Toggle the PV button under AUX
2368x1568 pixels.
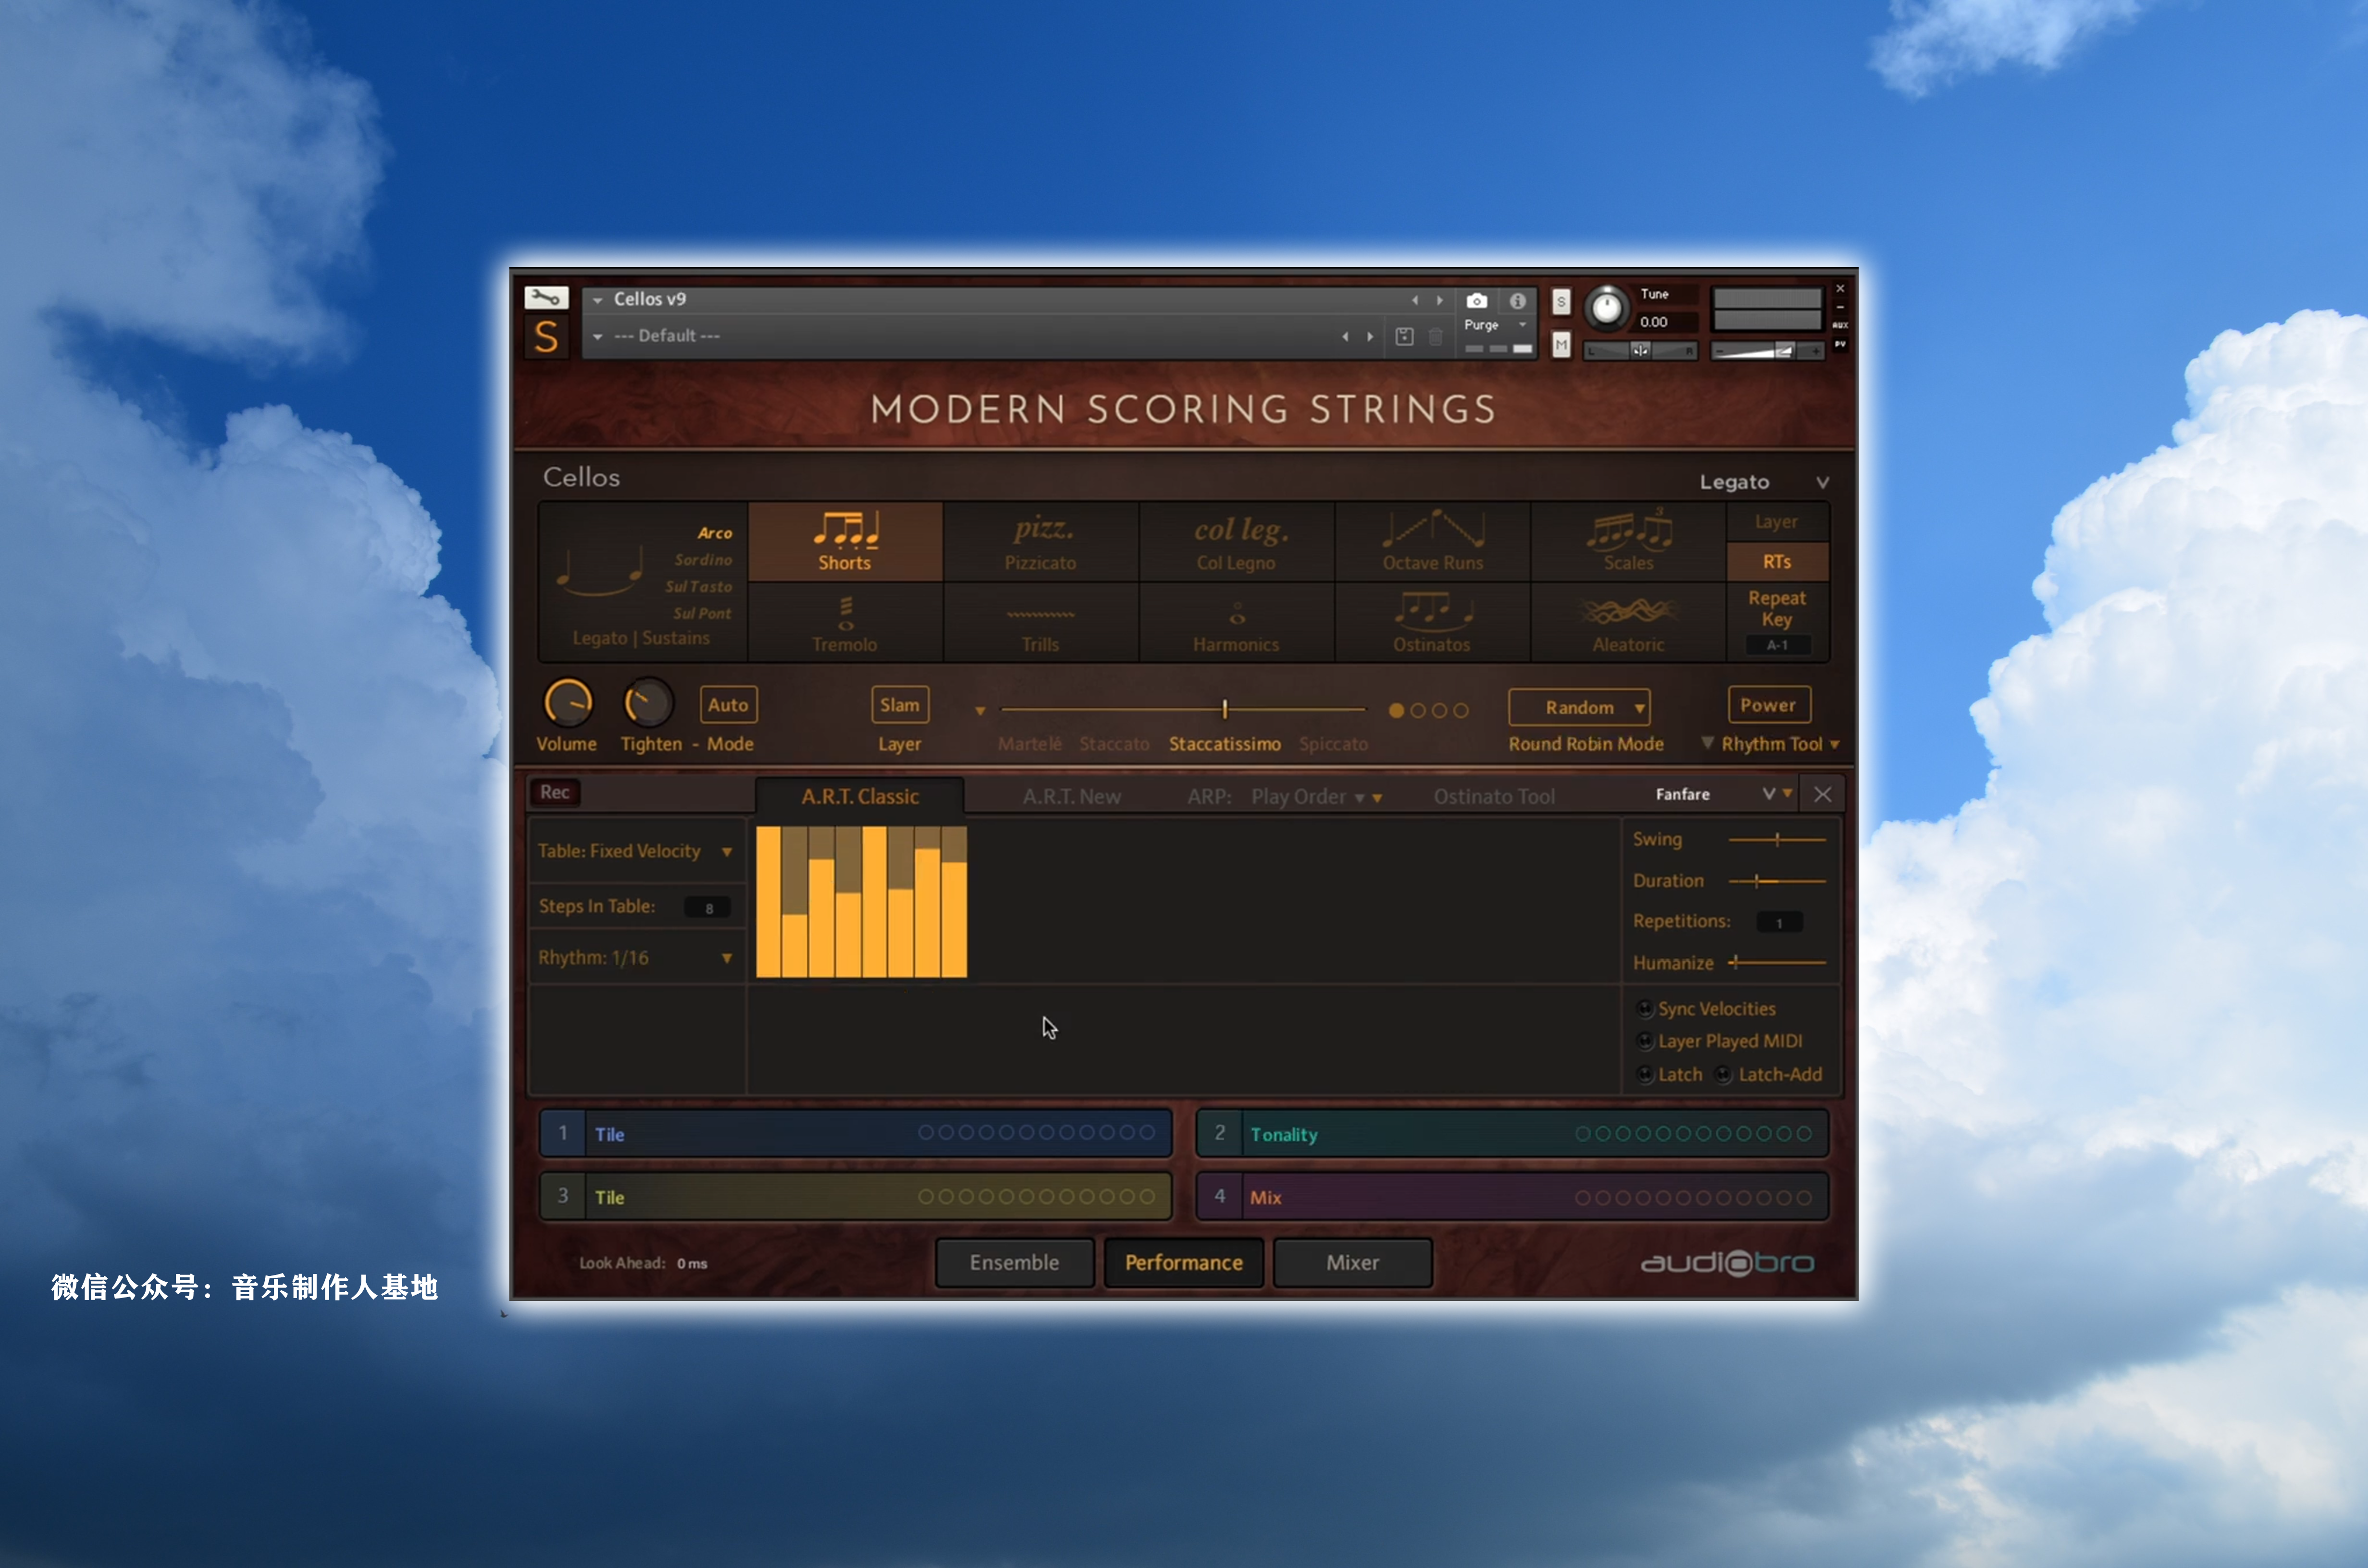tap(1839, 344)
